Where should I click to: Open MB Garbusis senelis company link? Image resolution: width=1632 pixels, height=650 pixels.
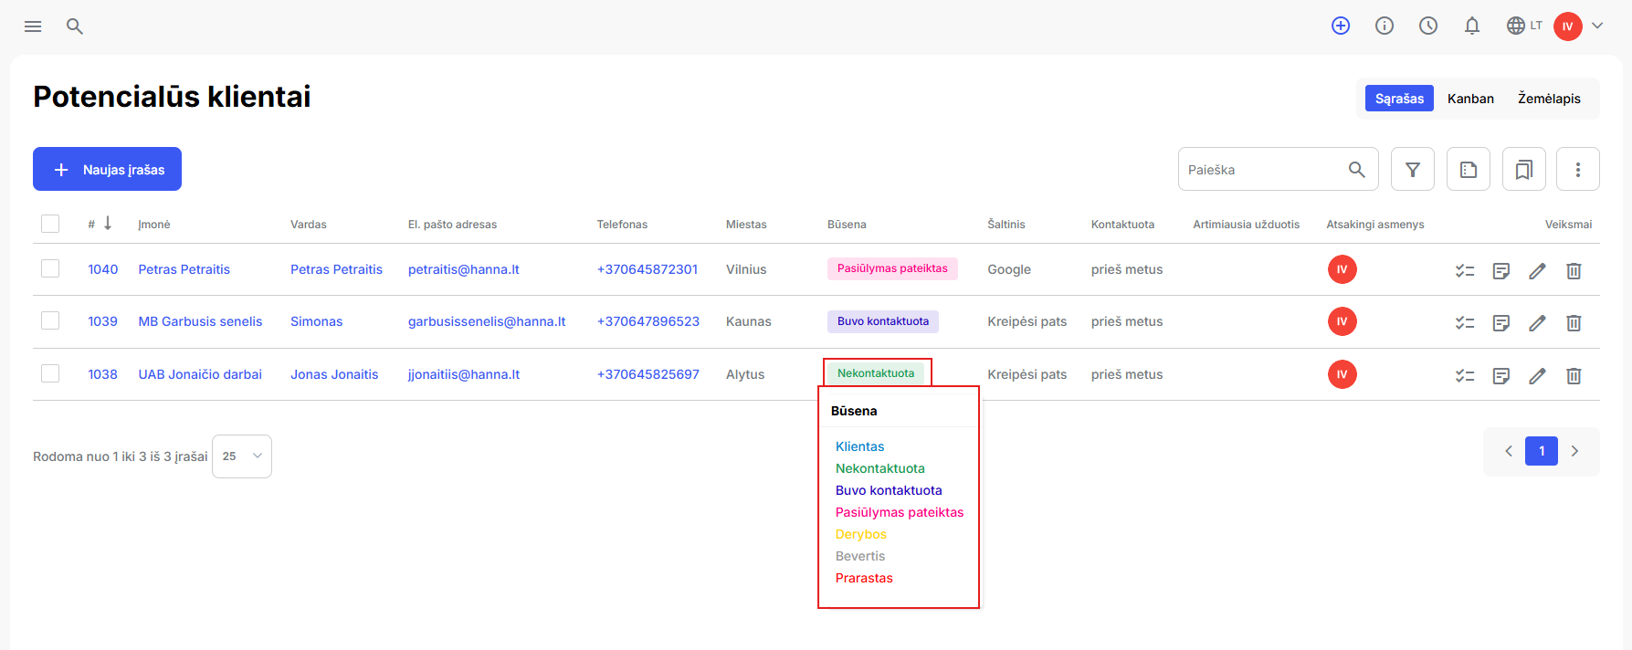point(200,321)
